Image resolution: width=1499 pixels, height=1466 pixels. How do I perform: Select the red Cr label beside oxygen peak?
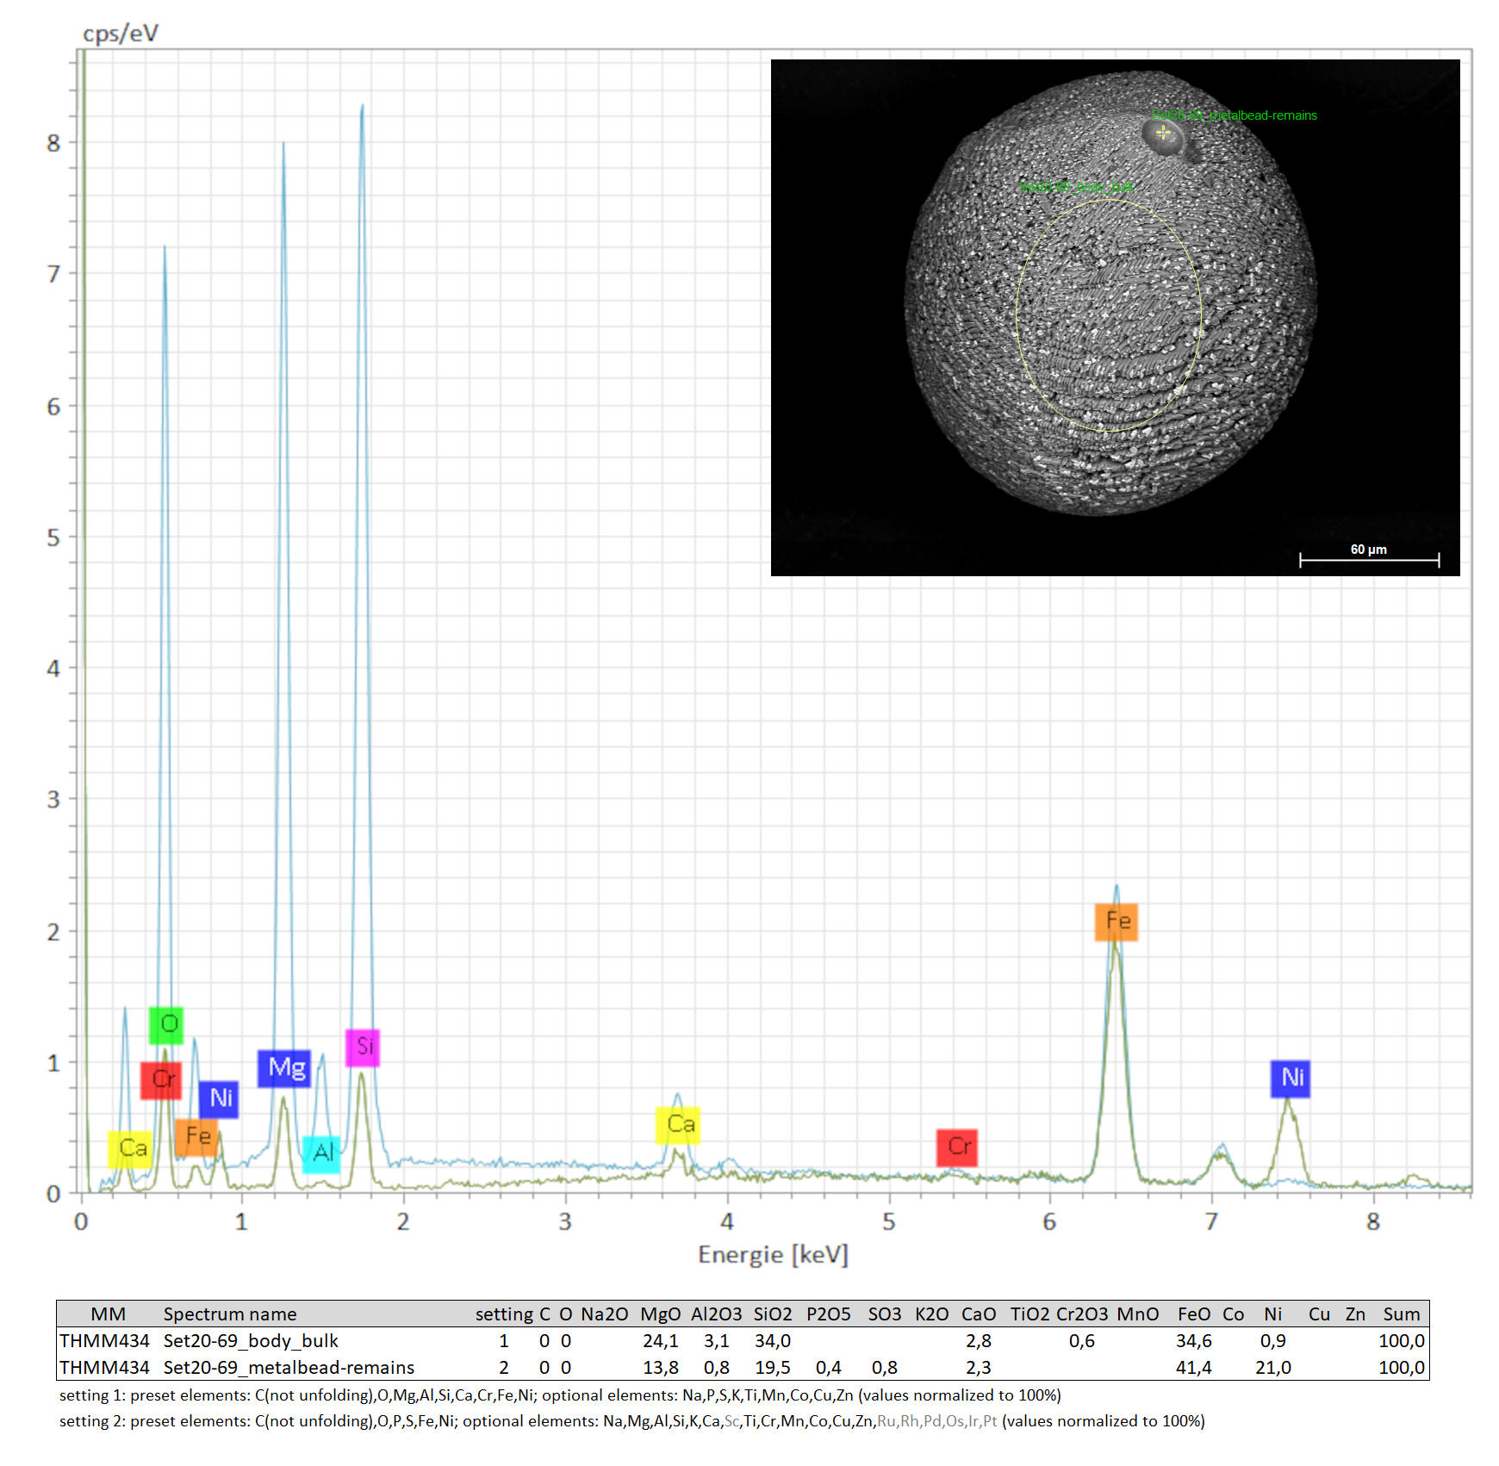(x=161, y=1079)
